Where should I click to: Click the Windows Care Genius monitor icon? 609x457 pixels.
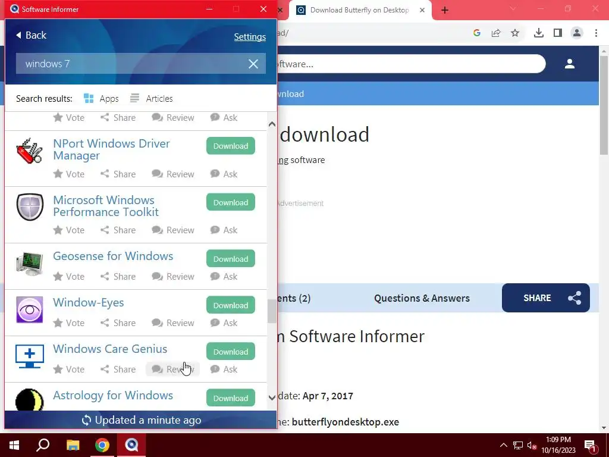(x=30, y=356)
